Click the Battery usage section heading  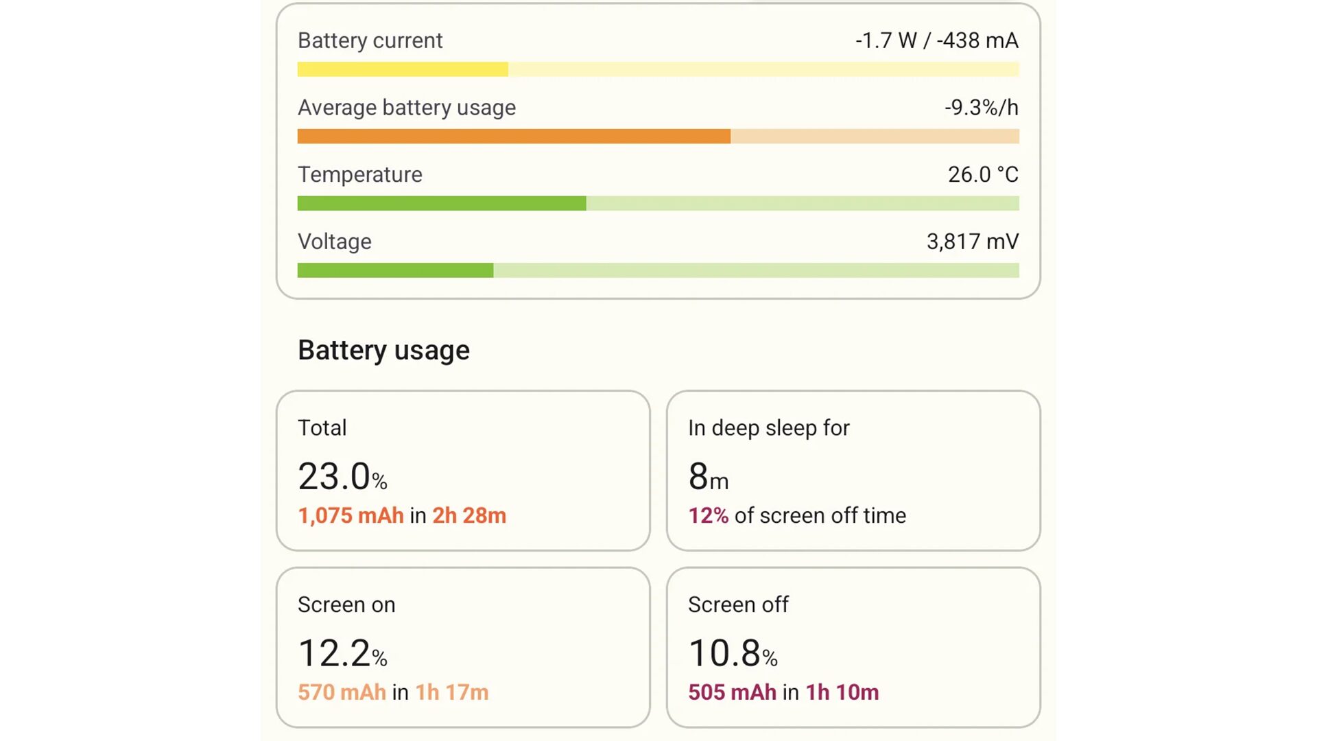point(383,350)
